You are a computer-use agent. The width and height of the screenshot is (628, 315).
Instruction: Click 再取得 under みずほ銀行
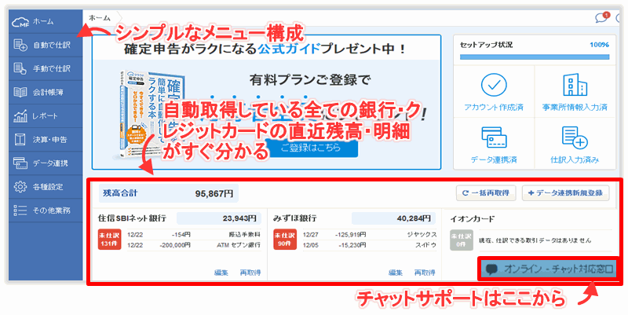click(425, 273)
